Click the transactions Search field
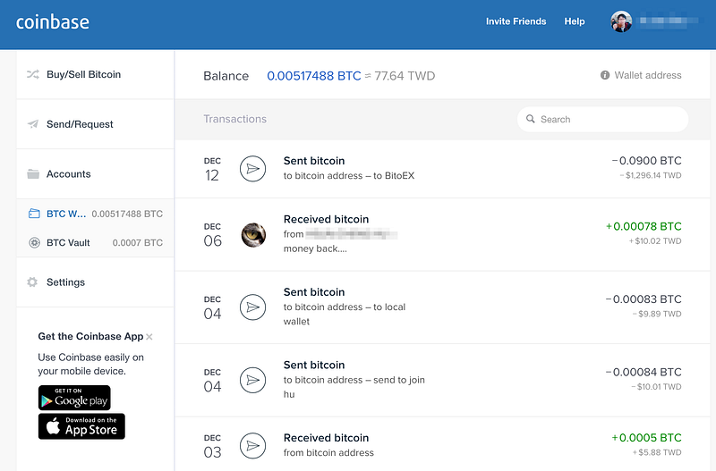Screen dimensions: 716x471 point(602,120)
